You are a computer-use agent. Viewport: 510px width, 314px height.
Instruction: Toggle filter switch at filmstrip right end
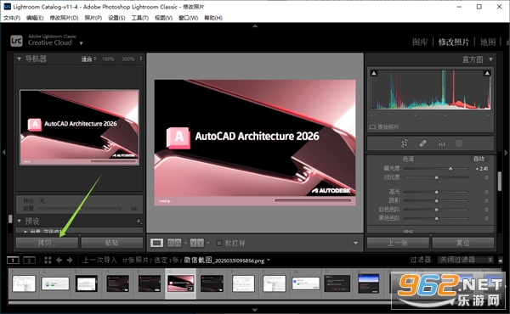501,260
